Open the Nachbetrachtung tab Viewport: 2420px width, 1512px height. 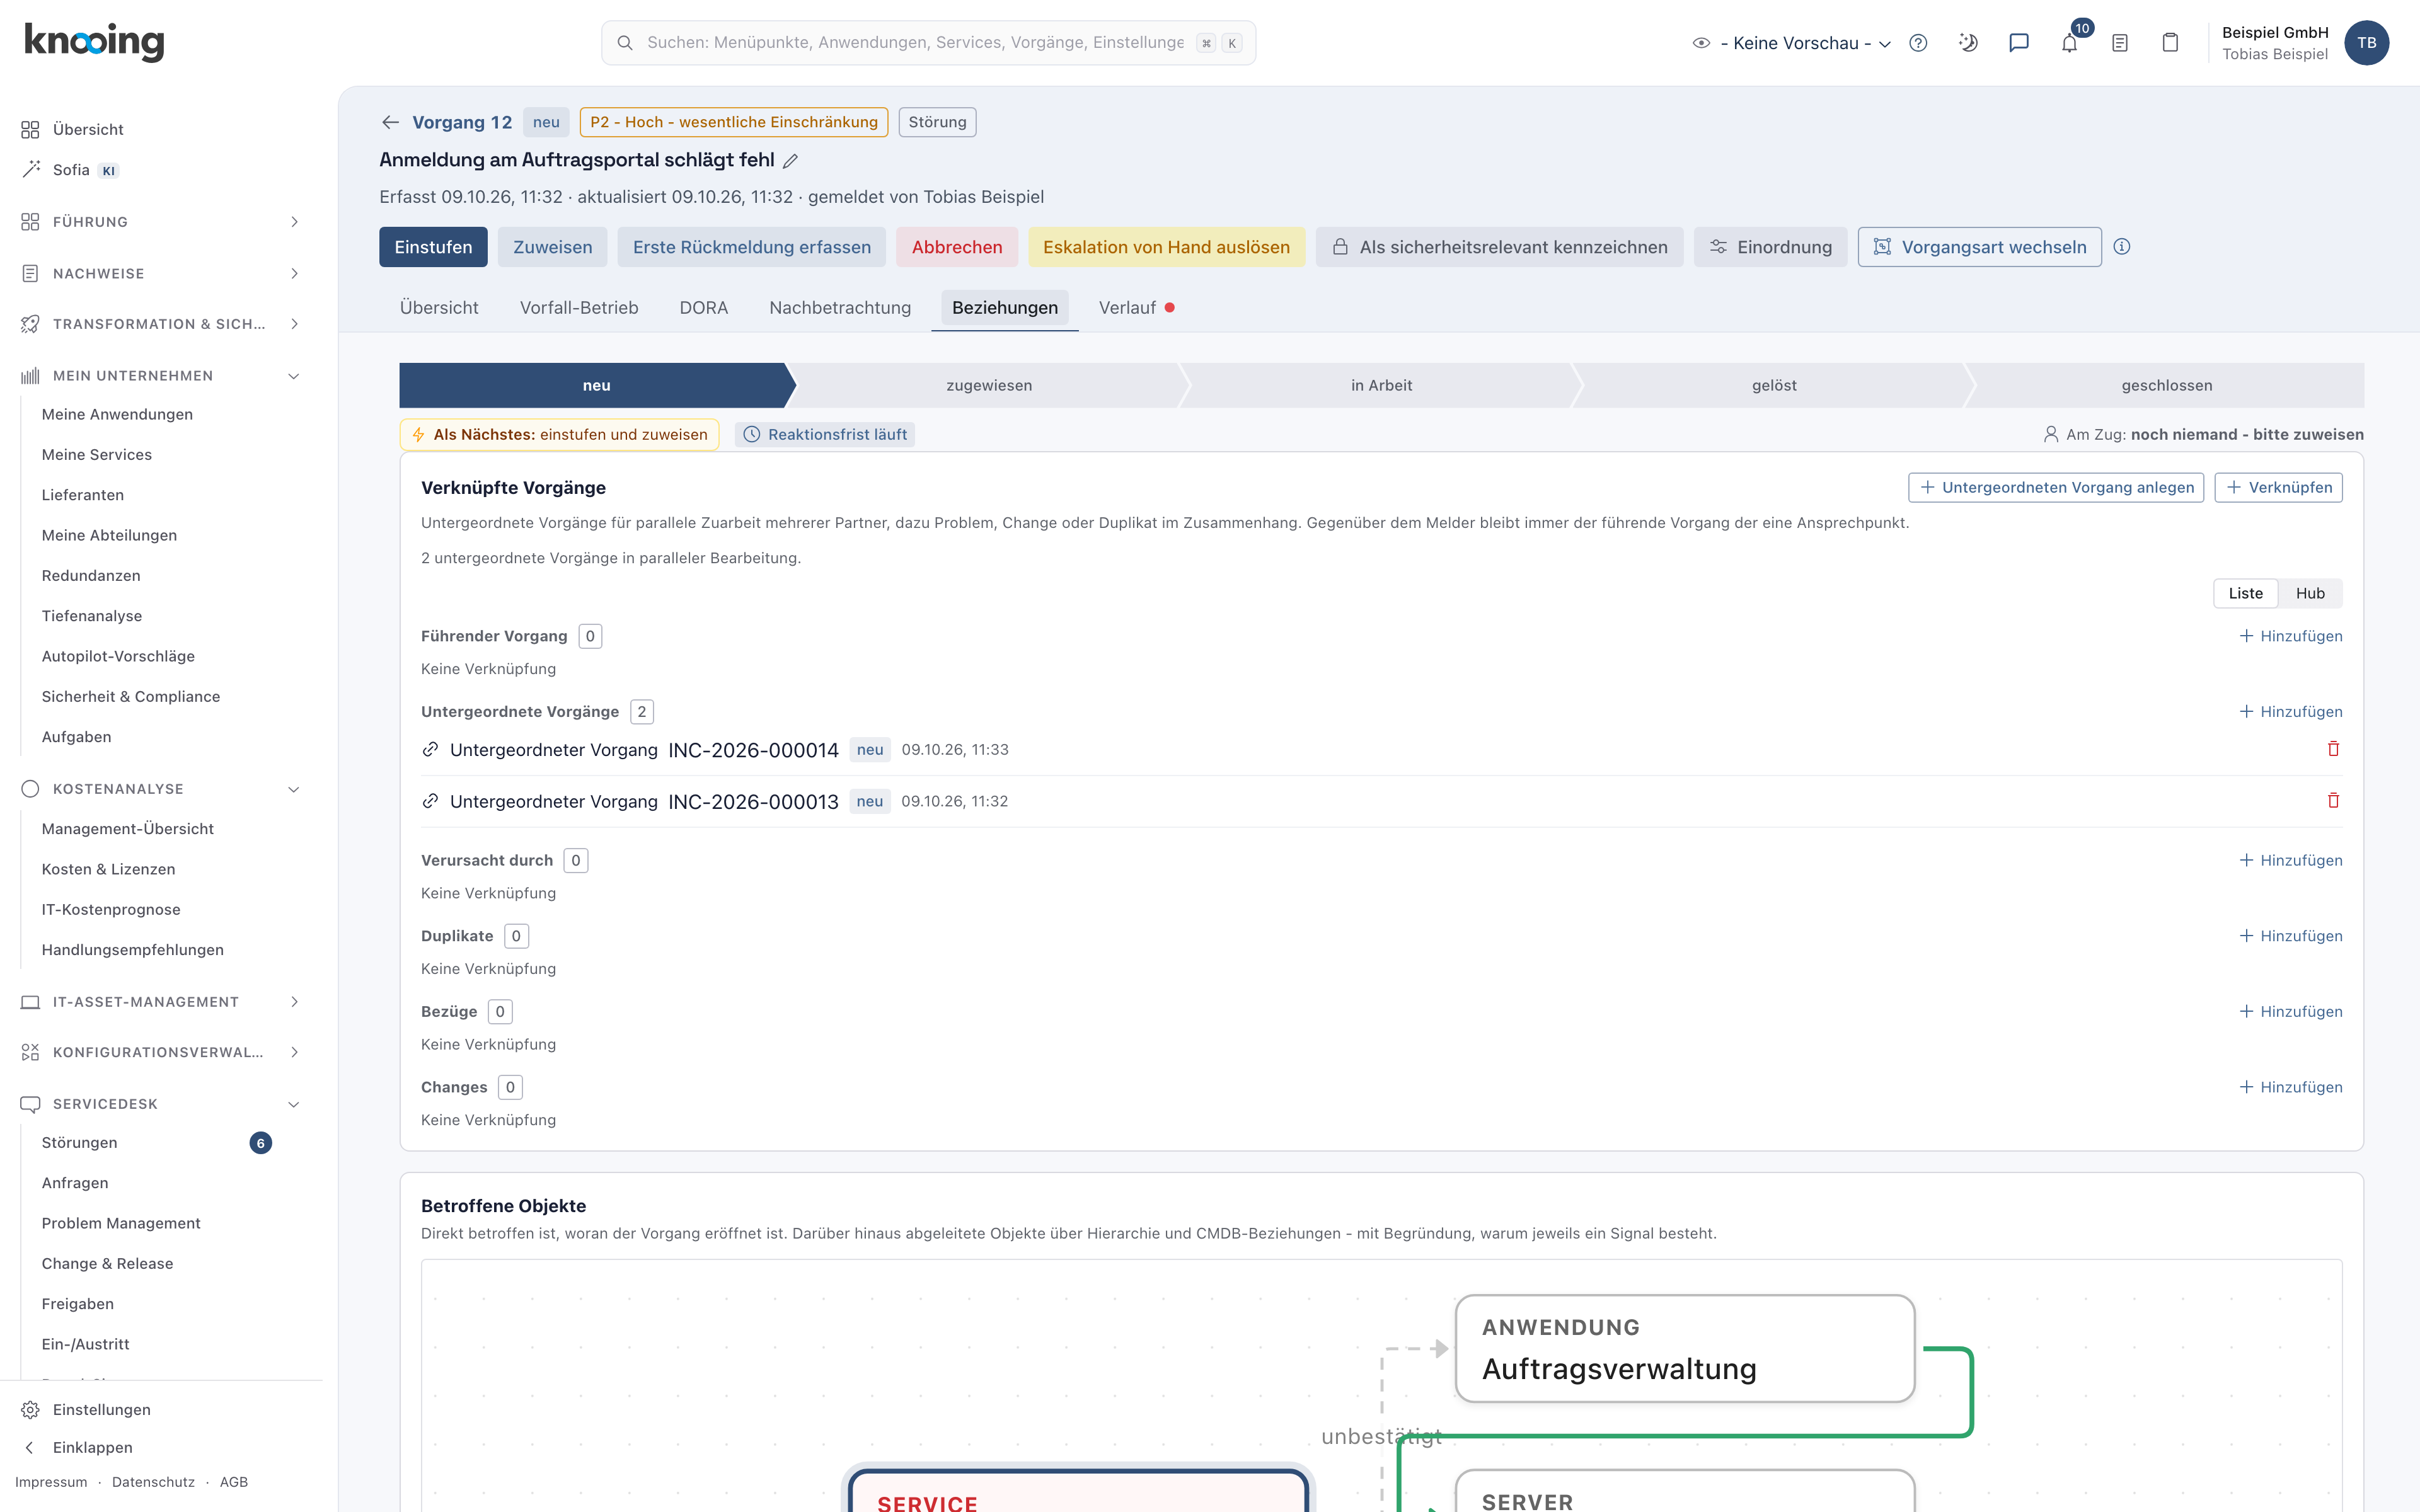click(x=840, y=308)
